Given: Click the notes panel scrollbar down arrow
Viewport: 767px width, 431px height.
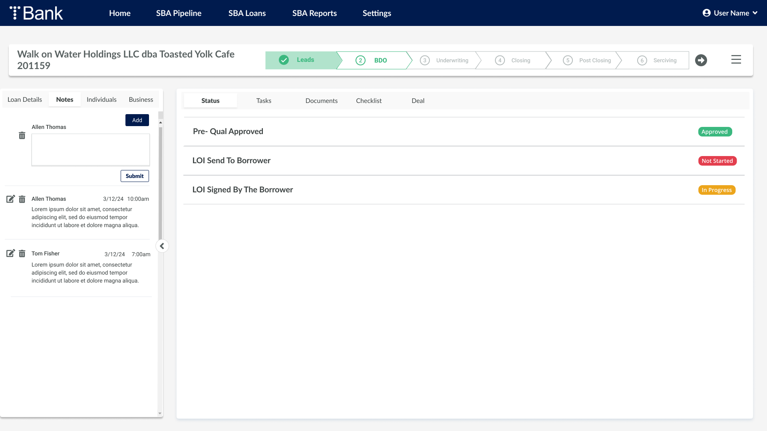Looking at the screenshot, I should [160, 414].
